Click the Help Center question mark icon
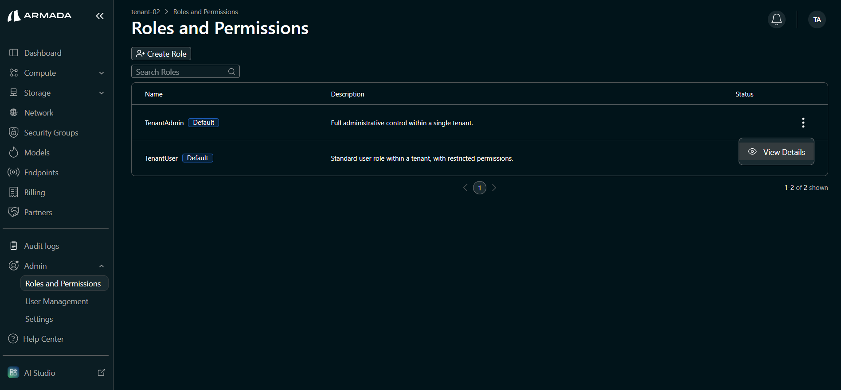841x390 pixels. (x=13, y=339)
